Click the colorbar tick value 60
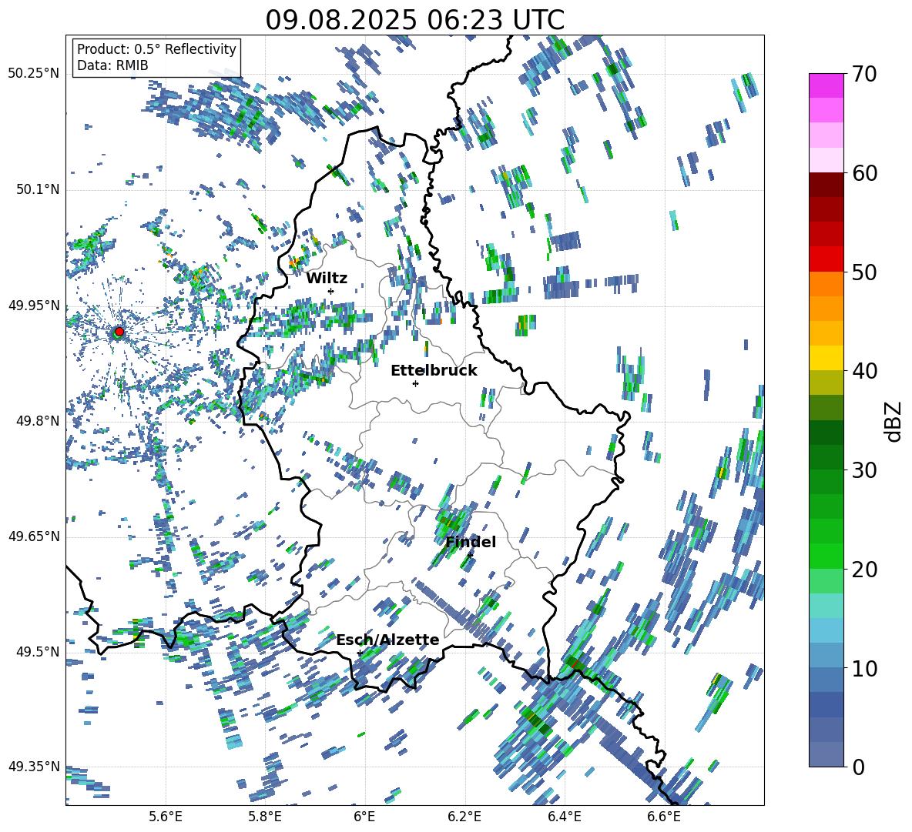 pyautogui.click(x=863, y=173)
